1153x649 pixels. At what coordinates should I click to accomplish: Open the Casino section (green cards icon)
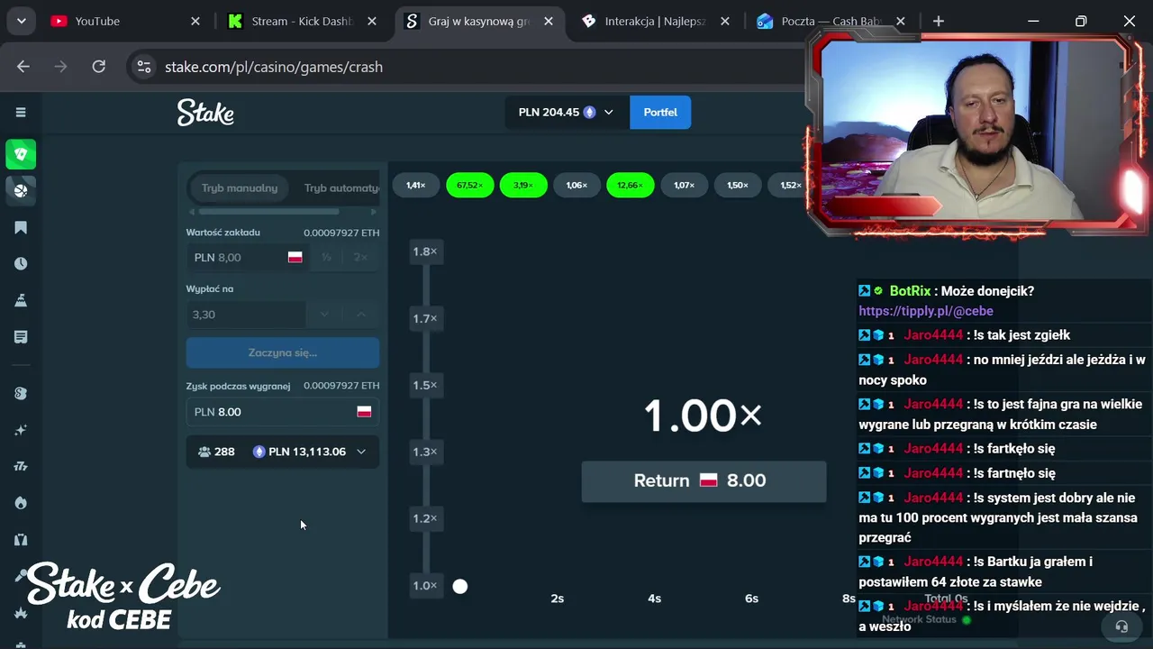click(x=21, y=154)
